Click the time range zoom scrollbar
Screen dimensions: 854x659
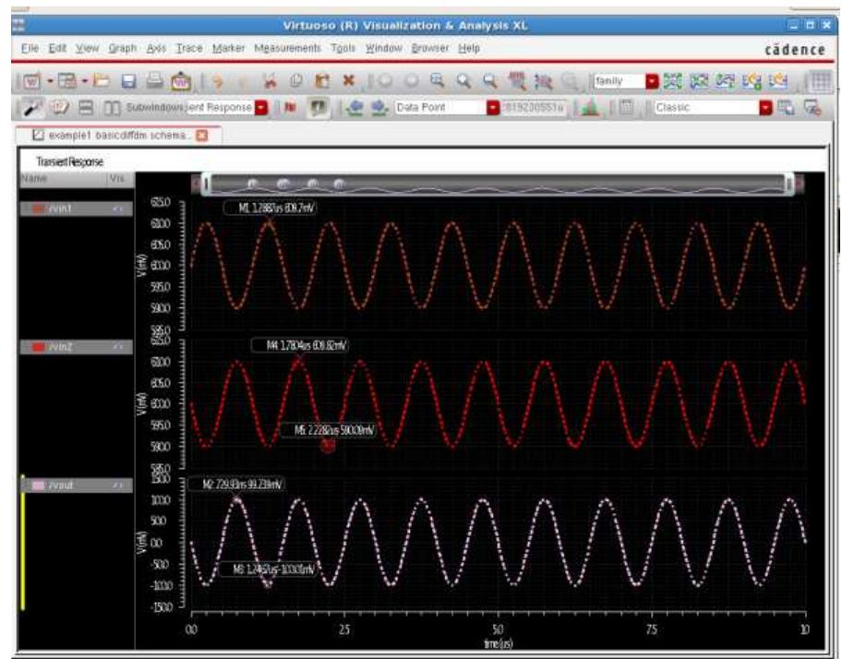[498, 184]
